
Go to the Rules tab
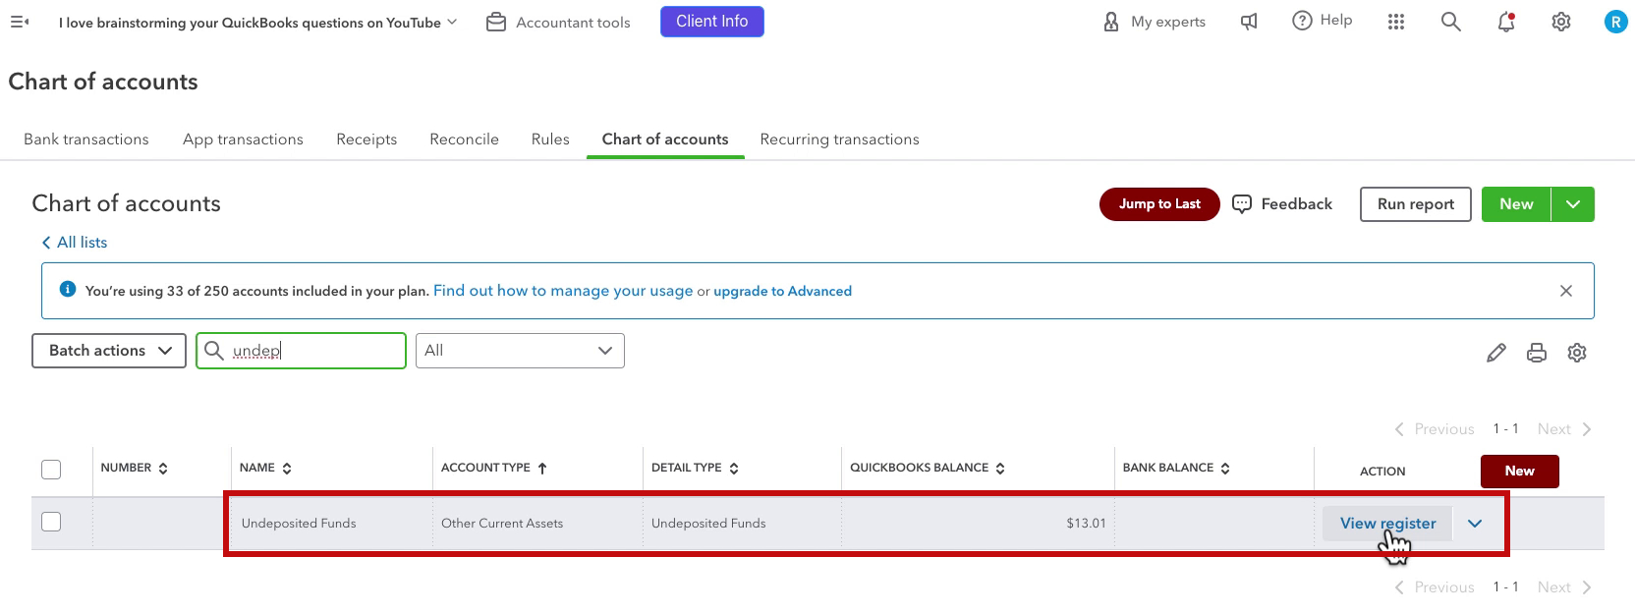[x=550, y=139]
